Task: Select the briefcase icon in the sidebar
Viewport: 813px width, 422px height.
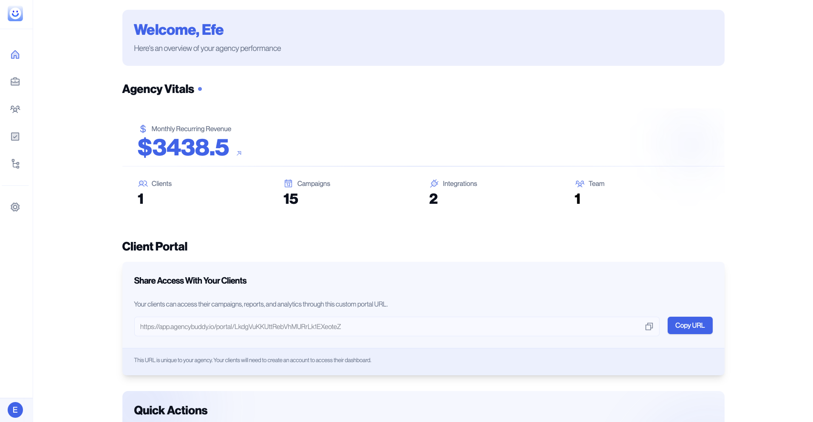Action: pyautogui.click(x=15, y=82)
